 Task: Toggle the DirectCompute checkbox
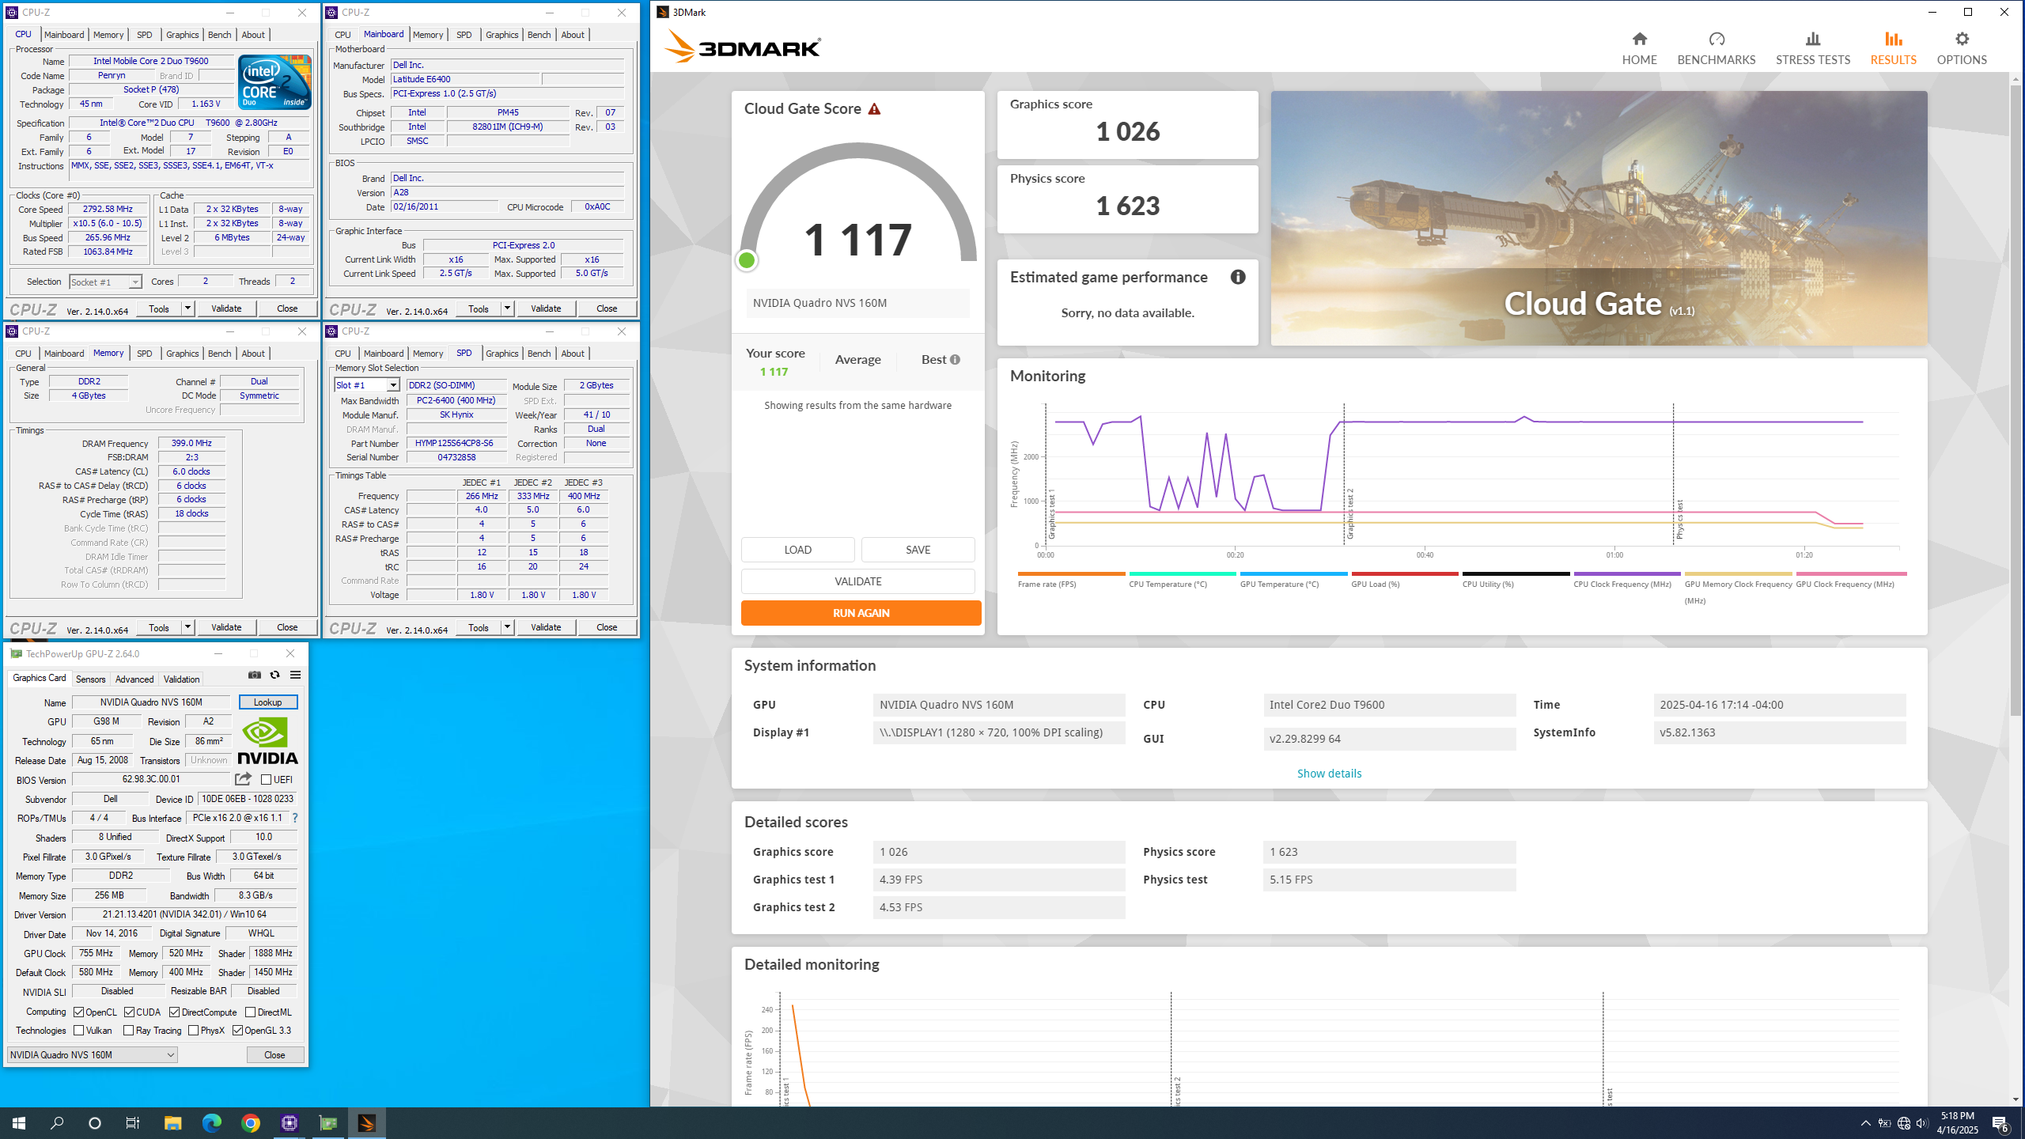(x=174, y=1012)
